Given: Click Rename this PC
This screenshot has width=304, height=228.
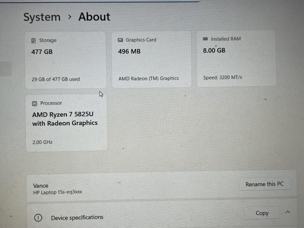Looking at the screenshot, I should click(x=264, y=184).
